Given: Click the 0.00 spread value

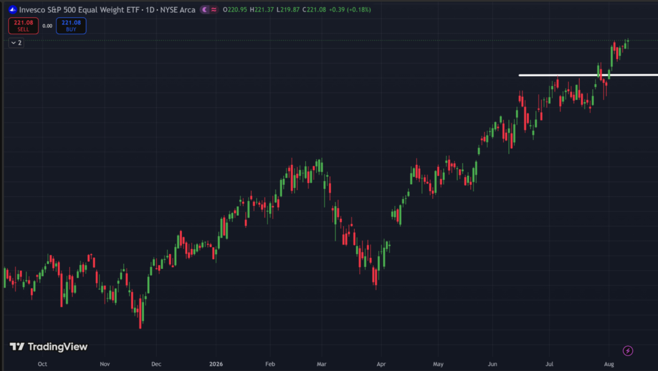Looking at the screenshot, I should click(48, 26).
